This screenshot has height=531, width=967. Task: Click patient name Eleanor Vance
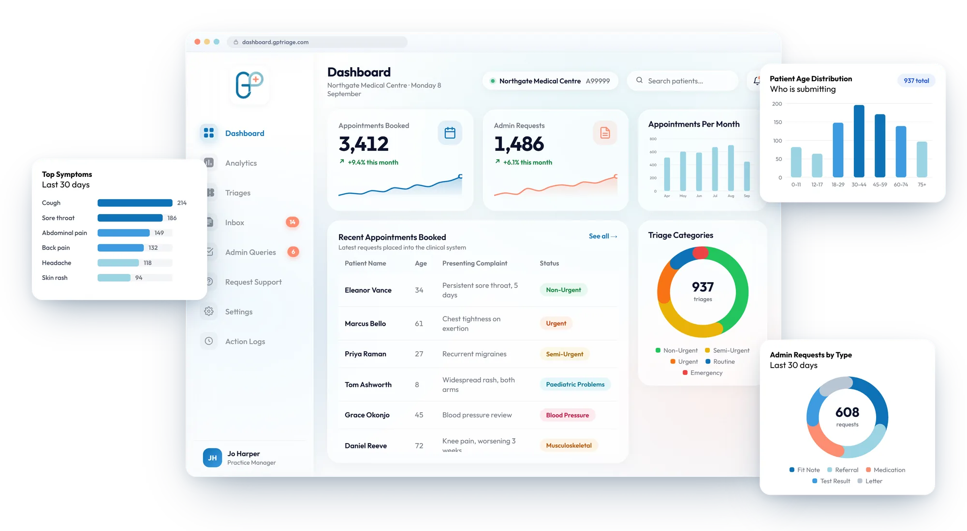(368, 290)
